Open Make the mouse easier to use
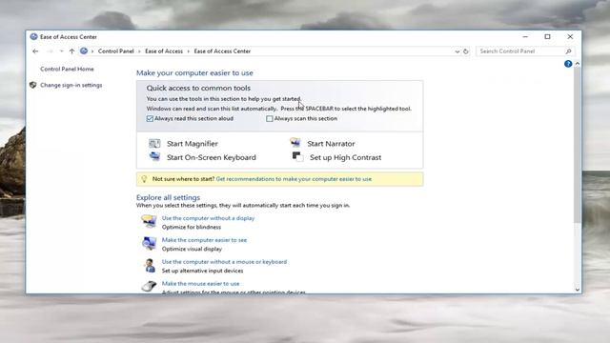The height and width of the screenshot is (343, 610). (200, 284)
